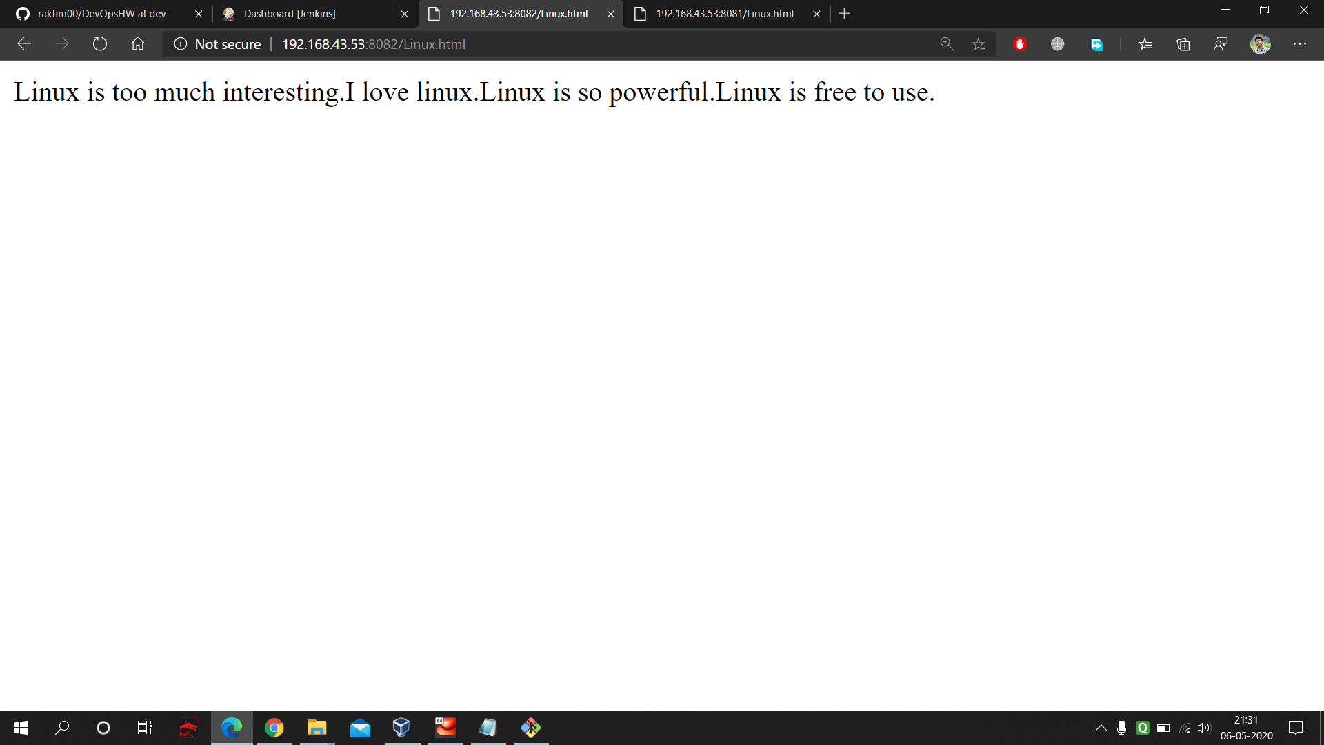Go to the browser home page
The height and width of the screenshot is (745, 1324).
[x=138, y=44]
